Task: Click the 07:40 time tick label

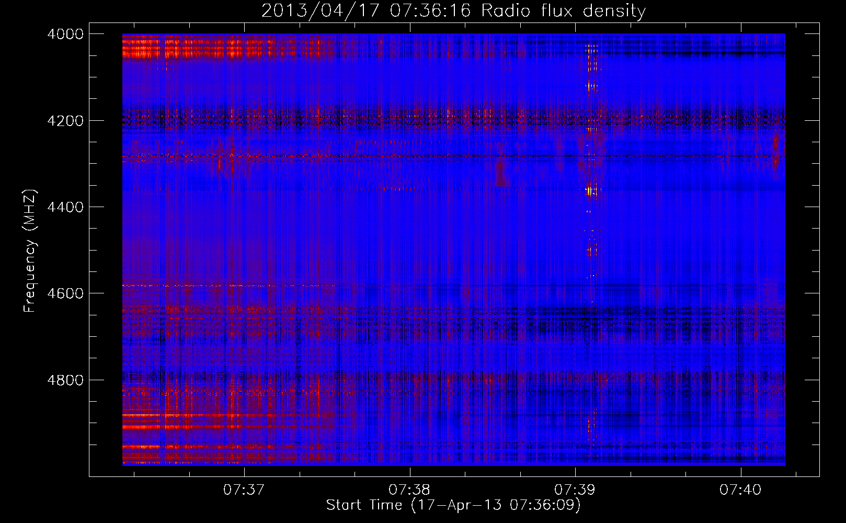Action: (740, 490)
